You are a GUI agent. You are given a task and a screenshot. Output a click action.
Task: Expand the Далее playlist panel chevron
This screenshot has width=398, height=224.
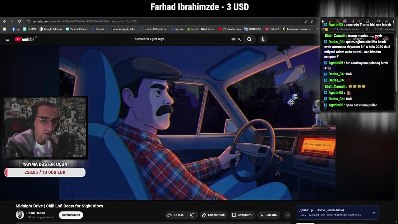tap(374, 213)
